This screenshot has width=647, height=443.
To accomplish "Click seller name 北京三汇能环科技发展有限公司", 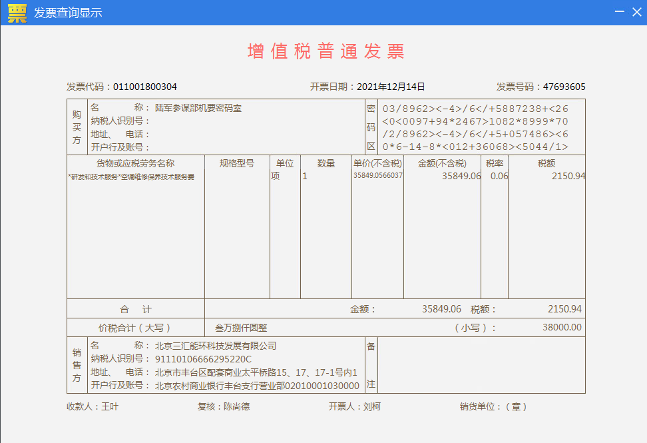I will [x=215, y=346].
